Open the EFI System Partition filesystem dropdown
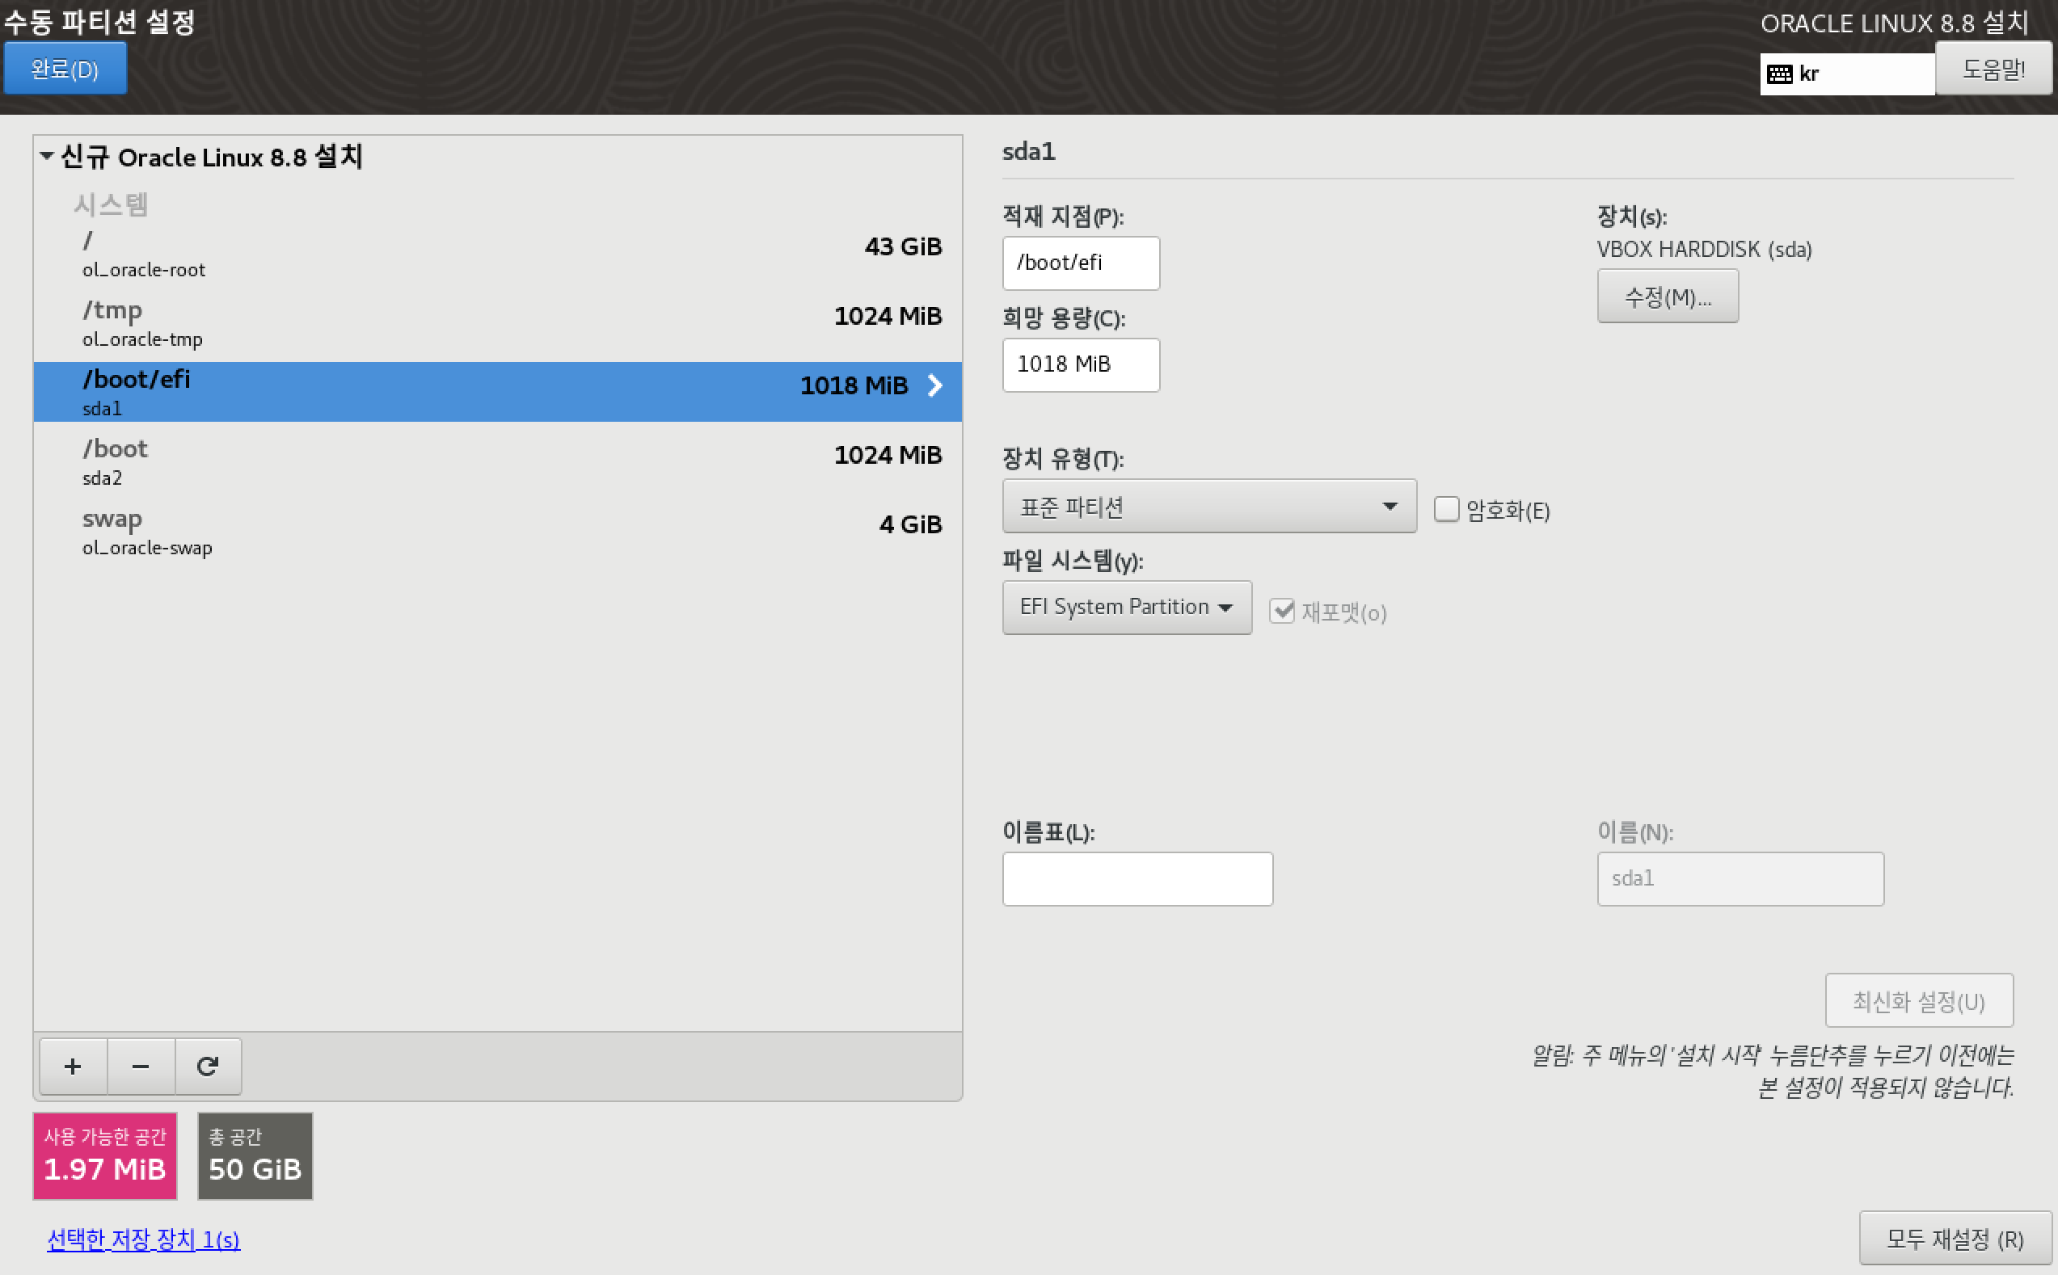 coord(1126,607)
